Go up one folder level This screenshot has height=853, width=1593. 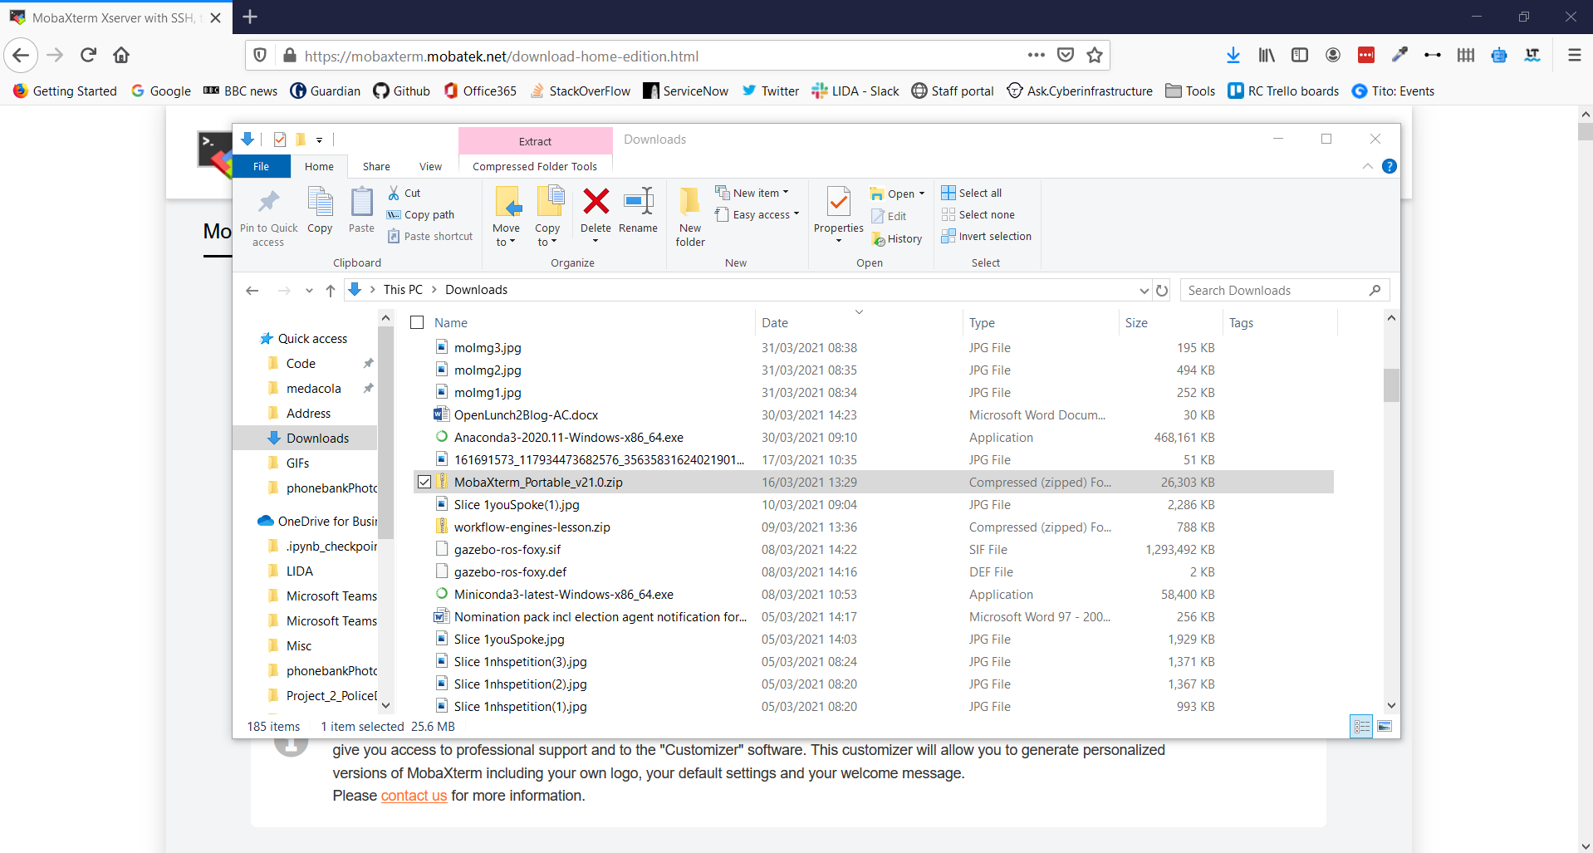331,291
